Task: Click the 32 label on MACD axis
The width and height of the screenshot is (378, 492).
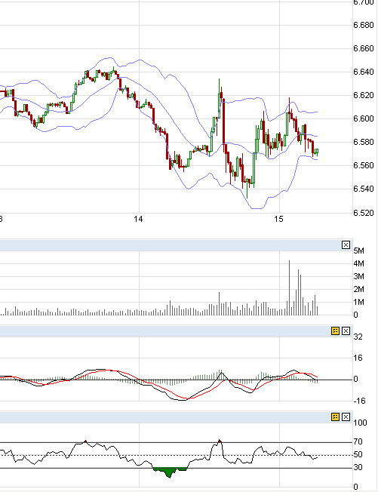Action: [x=358, y=337]
